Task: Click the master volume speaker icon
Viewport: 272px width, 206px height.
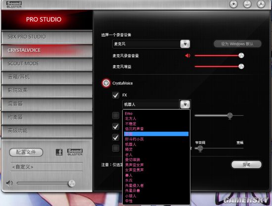Action: (x=9, y=183)
